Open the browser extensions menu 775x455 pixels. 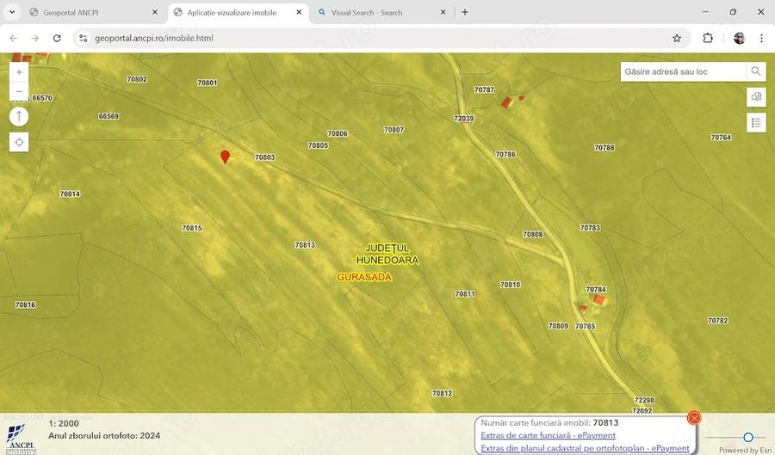click(708, 38)
